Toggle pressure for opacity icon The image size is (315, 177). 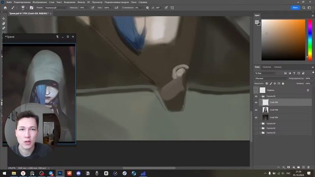[x=93, y=8]
